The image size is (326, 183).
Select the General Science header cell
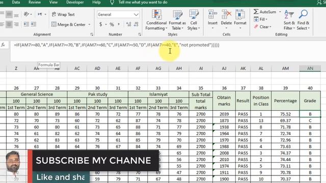tap(37, 94)
